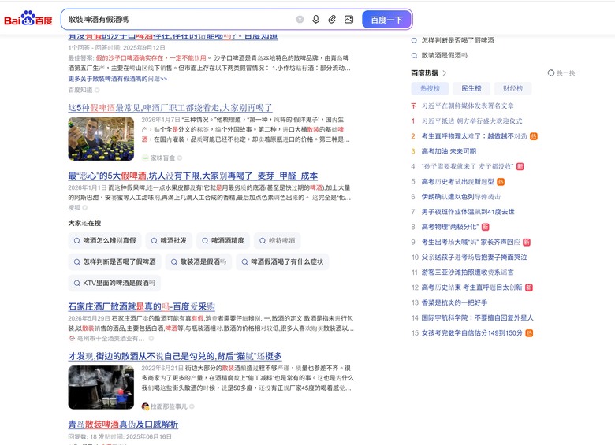Select chip 怎样判断是否喝了假啤酒 under 大家还在搜

point(114,261)
